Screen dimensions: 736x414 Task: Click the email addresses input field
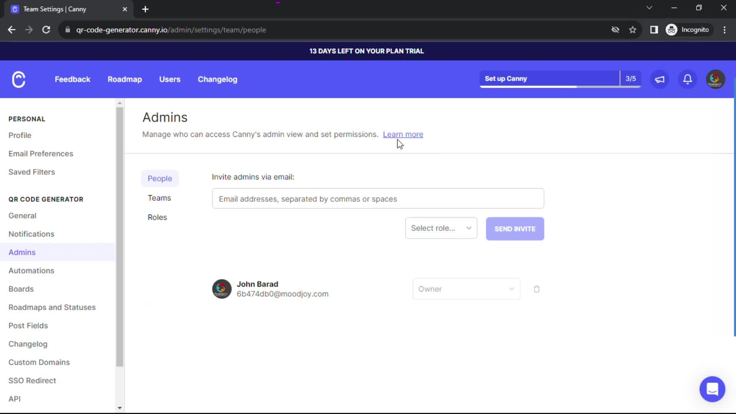click(378, 199)
